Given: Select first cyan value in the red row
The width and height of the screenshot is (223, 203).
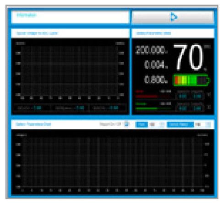Looking at the screenshot, I should [183, 96].
